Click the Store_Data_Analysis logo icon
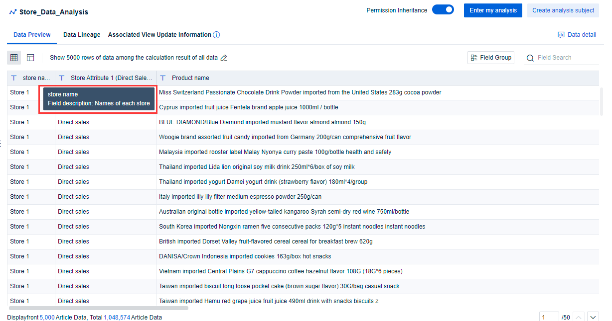Image resolution: width=612 pixels, height=321 pixels. (x=12, y=11)
